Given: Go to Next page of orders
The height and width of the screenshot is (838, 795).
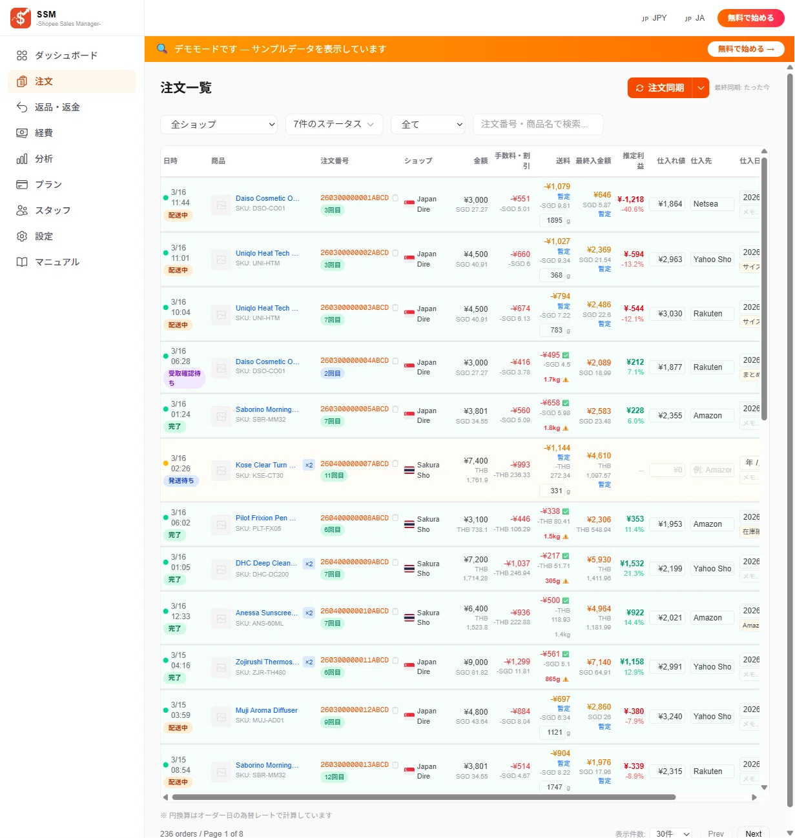Looking at the screenshot, I should [x=754, y=833].
